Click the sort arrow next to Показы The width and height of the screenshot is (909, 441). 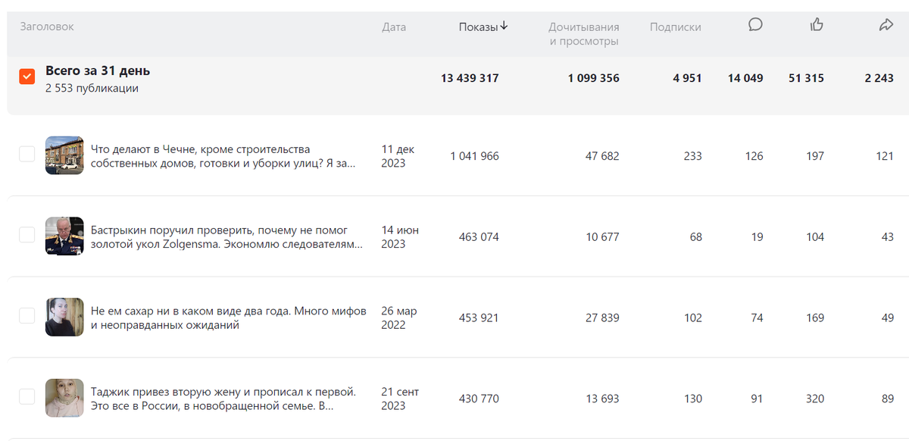tap(504, 27)
